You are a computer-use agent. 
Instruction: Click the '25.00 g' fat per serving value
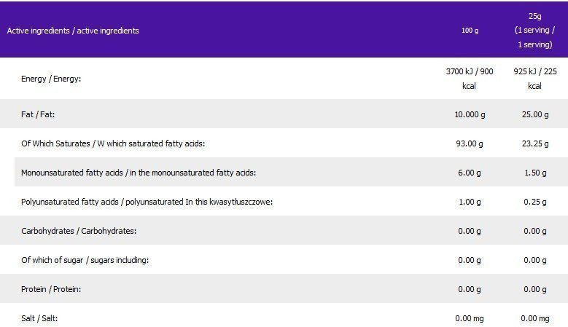535,114
